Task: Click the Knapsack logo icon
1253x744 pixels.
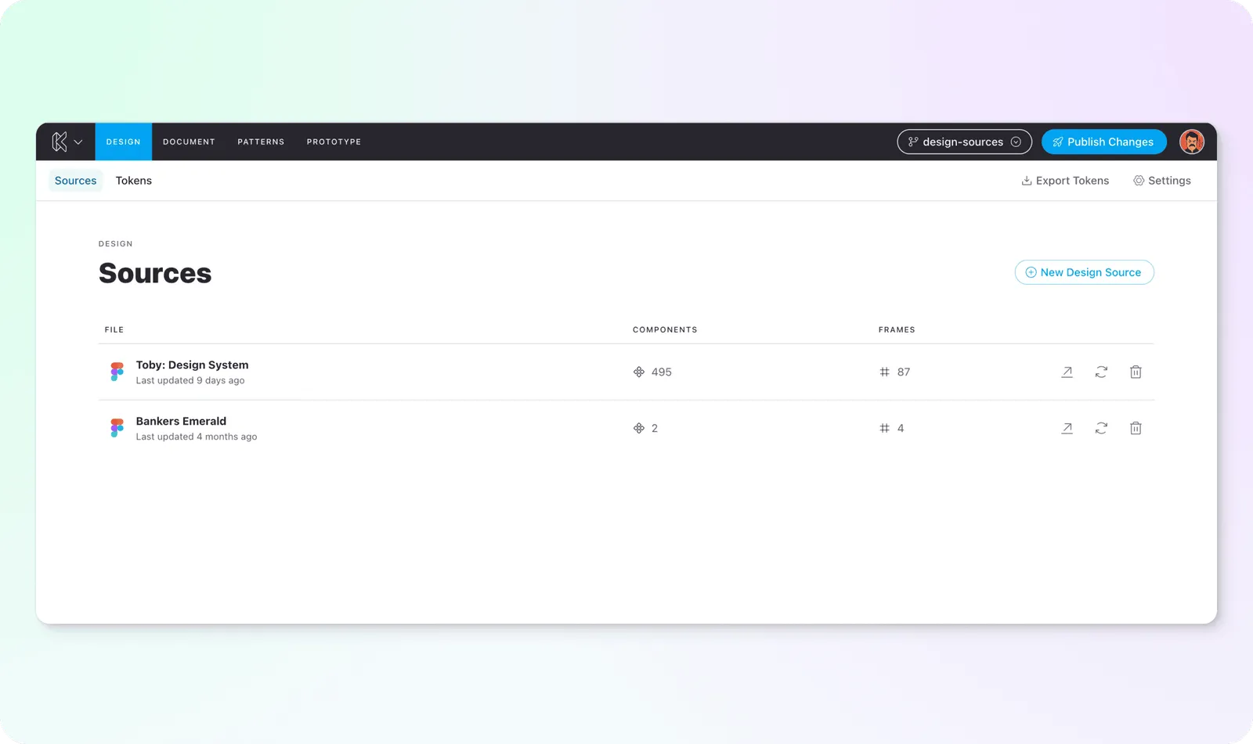Action: pos(60,142)
